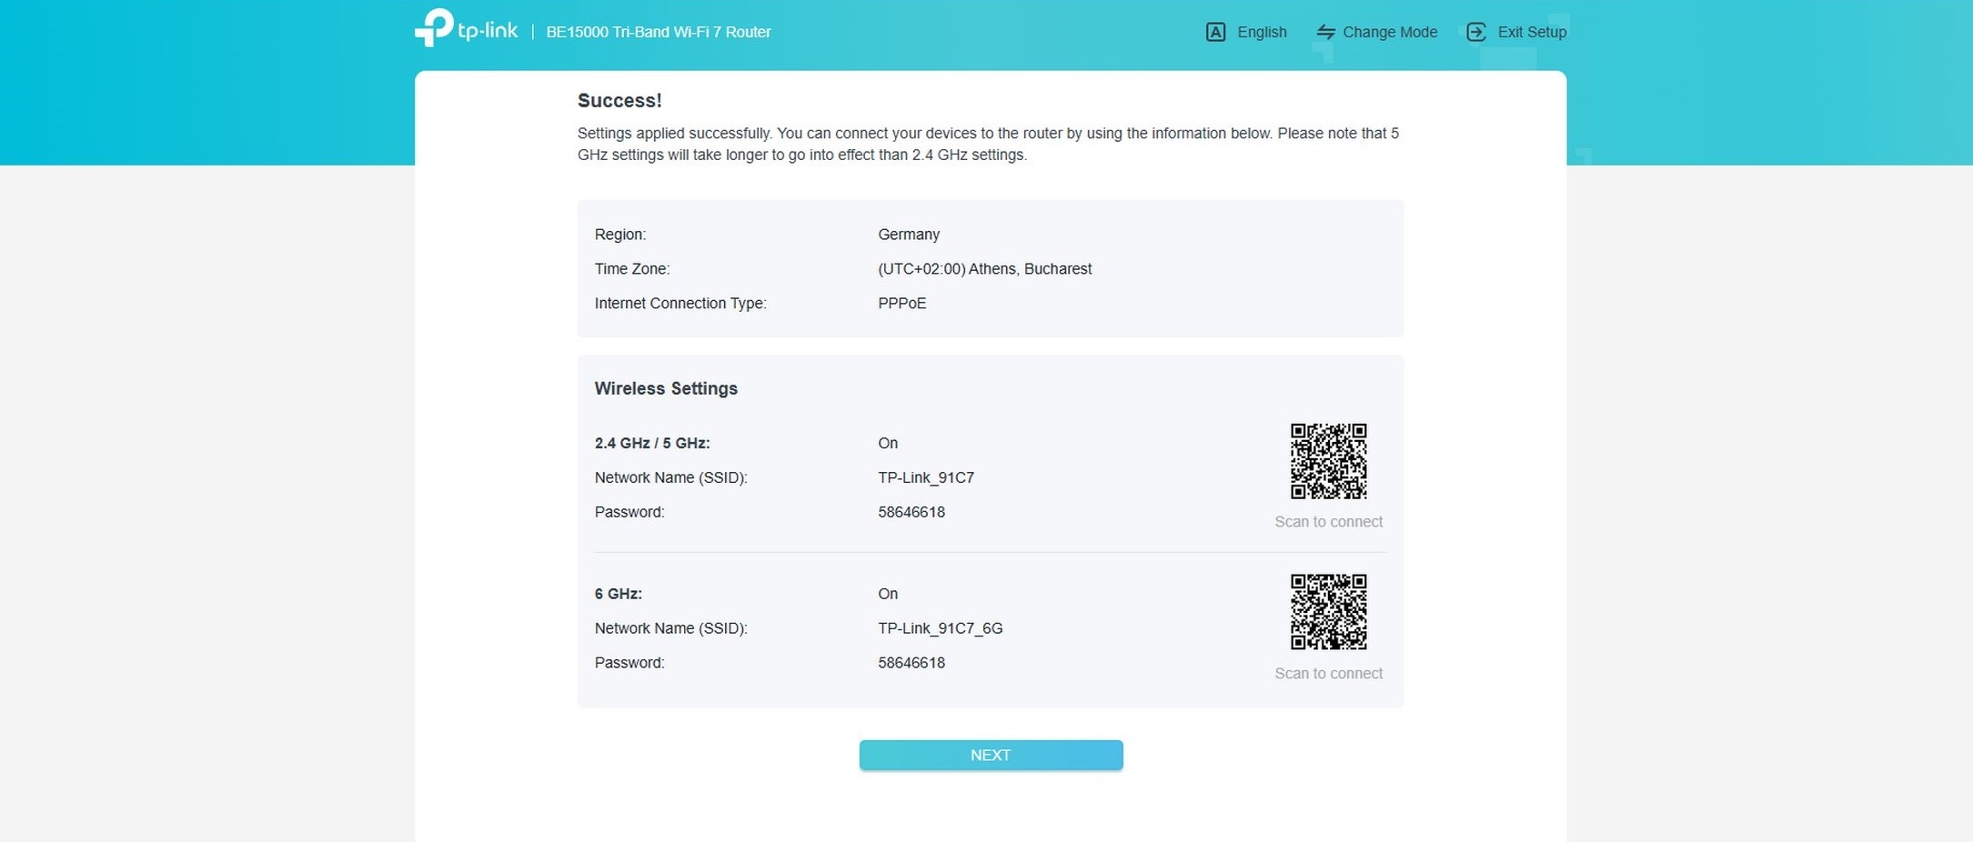Click the language selector icon
Viewport: 1973px width, 842px height.
1215,33
